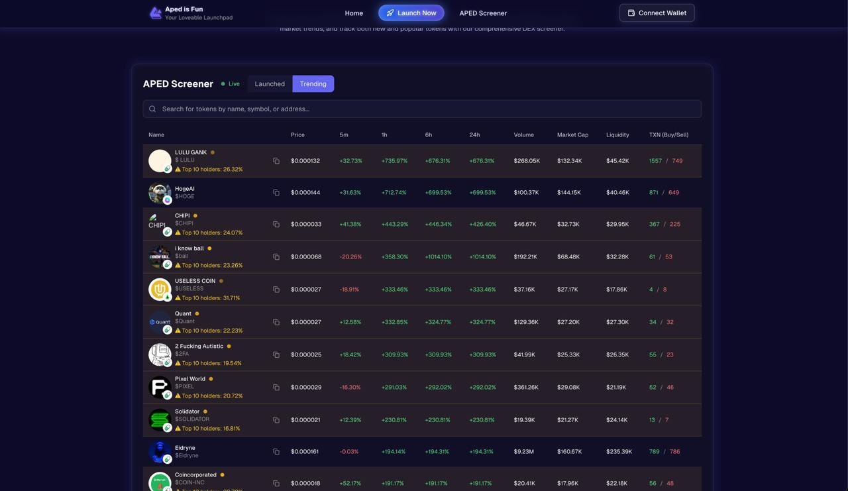This screenshot has height=491, width=848.
Task: Click Eidryne's $9.23M volume value
Action: (x=523, y=452)
